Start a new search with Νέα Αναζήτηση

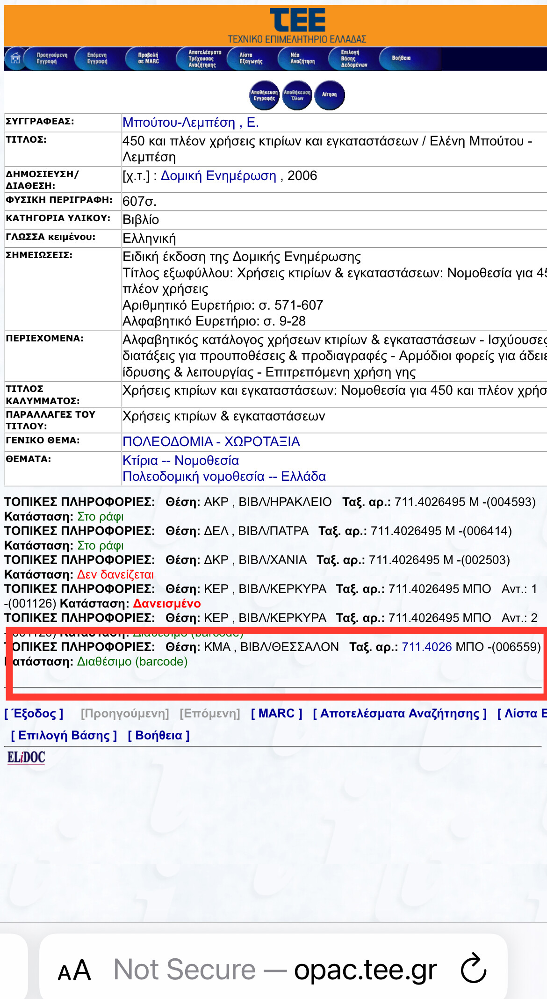302,58
